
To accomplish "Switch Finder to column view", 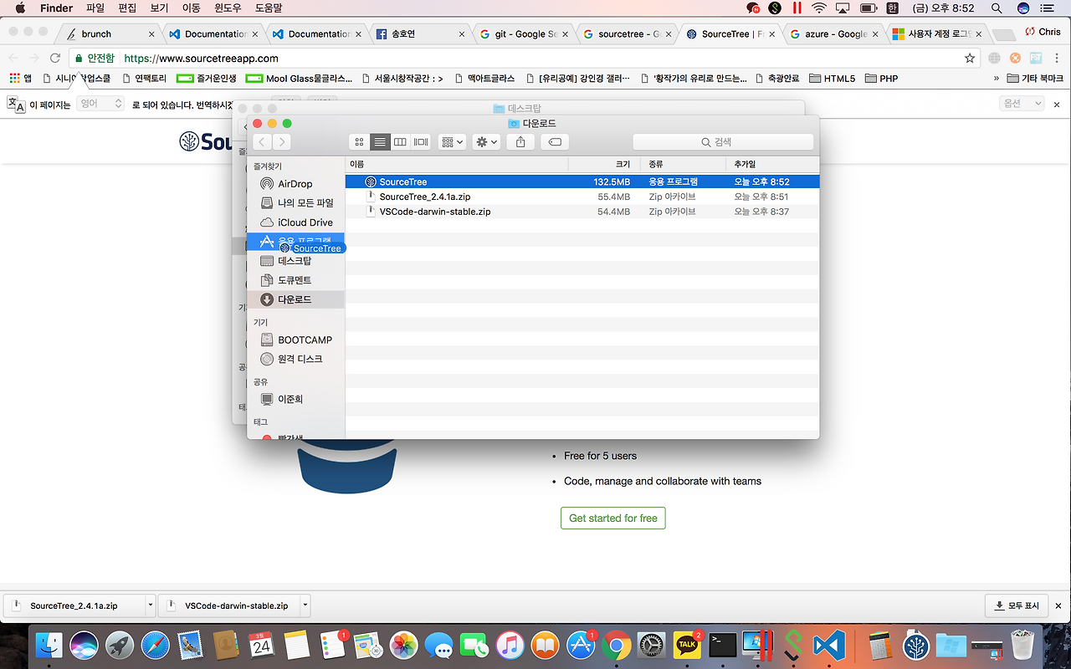I will pos(400,142).
